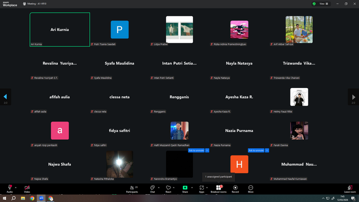Click the Zoom Workplace logo
Screen dimensions: 359x202
pos(10,4)
